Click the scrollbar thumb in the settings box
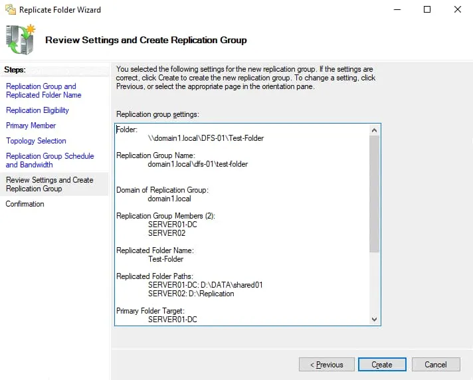Viewport: 473px width, 380px height. tap(374, 193)
